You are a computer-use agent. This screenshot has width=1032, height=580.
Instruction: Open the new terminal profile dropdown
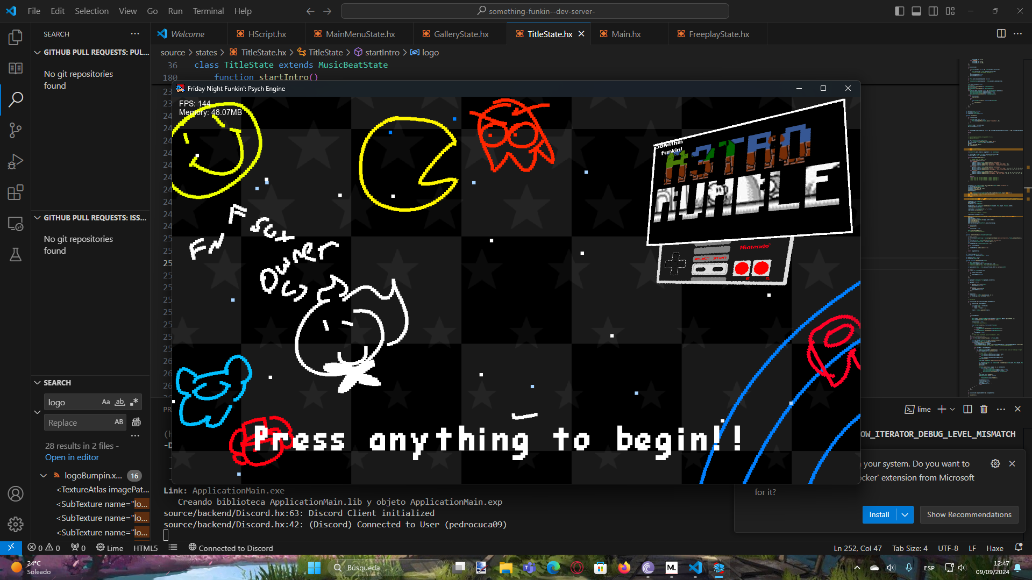click(952, 409)
